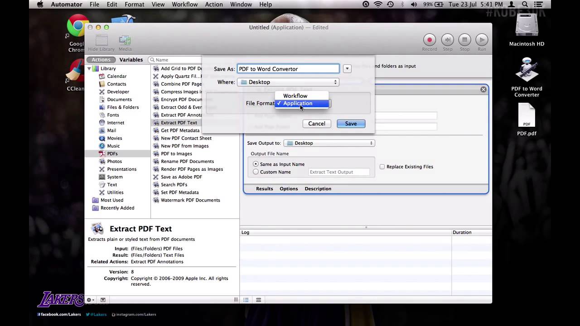
Task: Select PDFs library category
Action: (112, 153)
